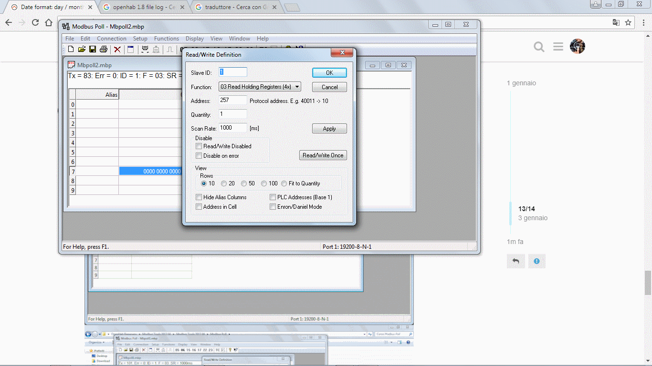
Task: Click the Slave ID input field
Action: coord(233,72)
